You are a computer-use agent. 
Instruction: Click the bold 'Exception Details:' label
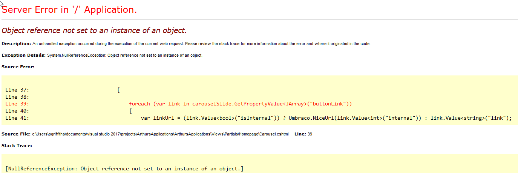(x=23, y=55)
